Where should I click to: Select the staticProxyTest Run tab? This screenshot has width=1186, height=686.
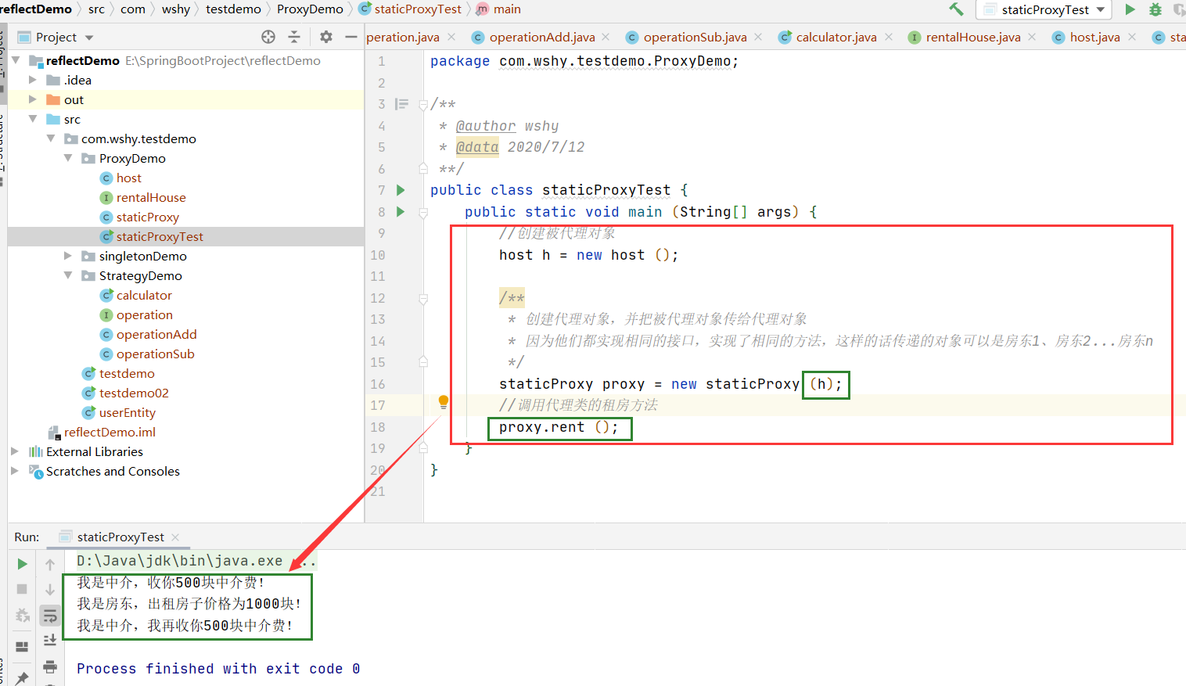click(120, 537)
